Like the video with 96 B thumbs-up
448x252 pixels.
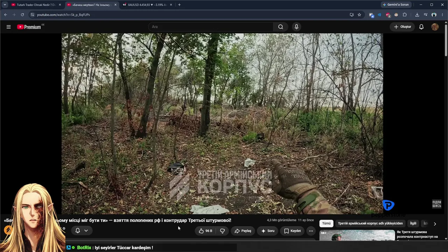pyautogui.click(x=205, y=231)
